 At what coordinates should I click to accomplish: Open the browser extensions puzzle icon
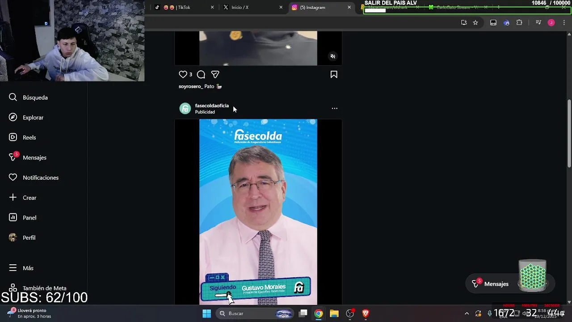[519, 22]
